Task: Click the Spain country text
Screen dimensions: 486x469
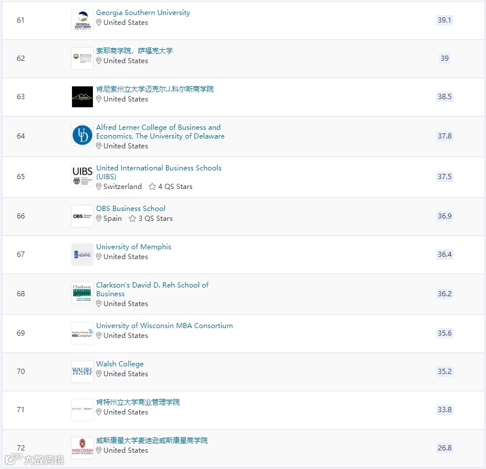Action: click(113, 219)
